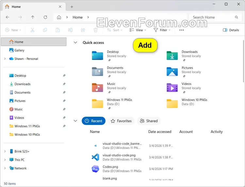Click the search magnifier icon

(237, 17)
